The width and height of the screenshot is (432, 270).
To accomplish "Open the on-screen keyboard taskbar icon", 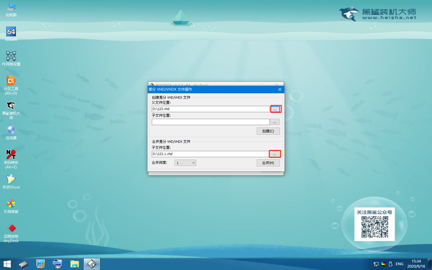I will click(57, 264).
